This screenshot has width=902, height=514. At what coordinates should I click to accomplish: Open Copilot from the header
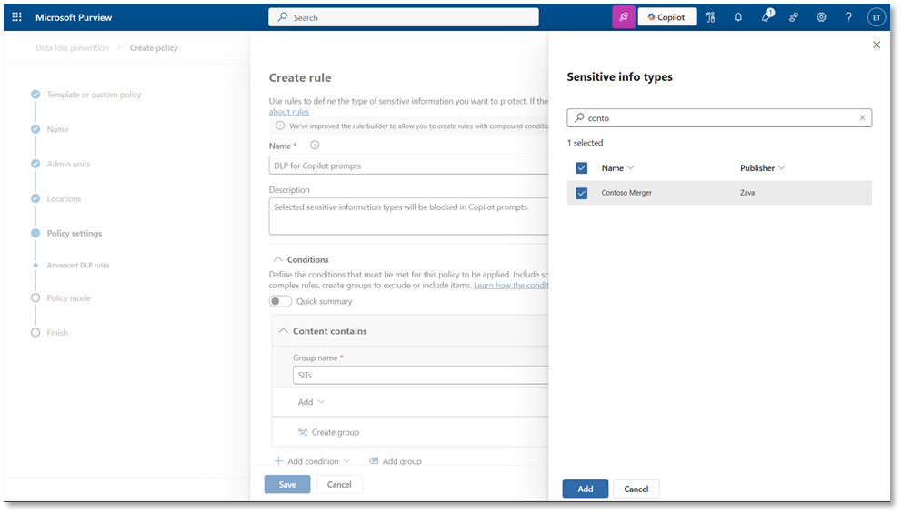tap(666, 17)
